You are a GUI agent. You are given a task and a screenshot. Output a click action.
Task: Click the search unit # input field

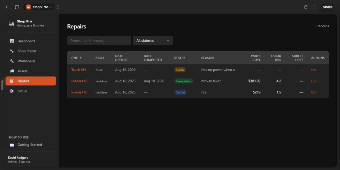pyautogui.click(x=99, y=40)
